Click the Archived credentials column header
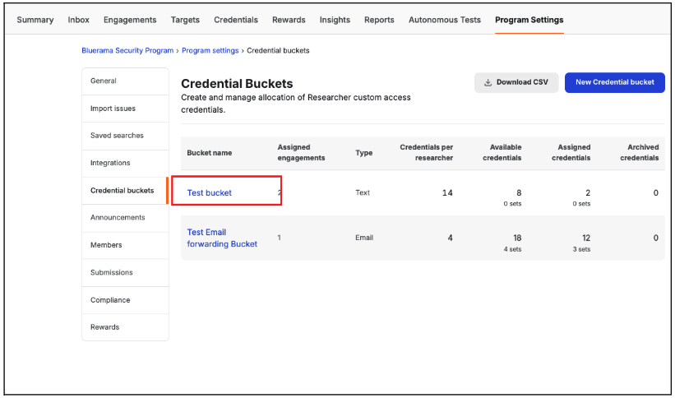The width and height of the screenshot is (675, 398). [640, 152]
